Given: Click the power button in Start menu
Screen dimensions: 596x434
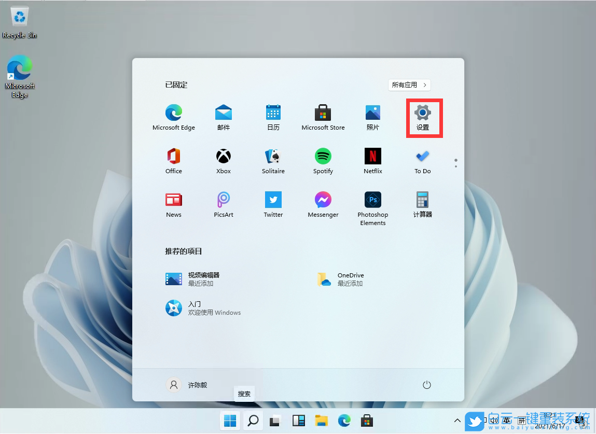Looking at the screenshot, I should tap(426, 385).
